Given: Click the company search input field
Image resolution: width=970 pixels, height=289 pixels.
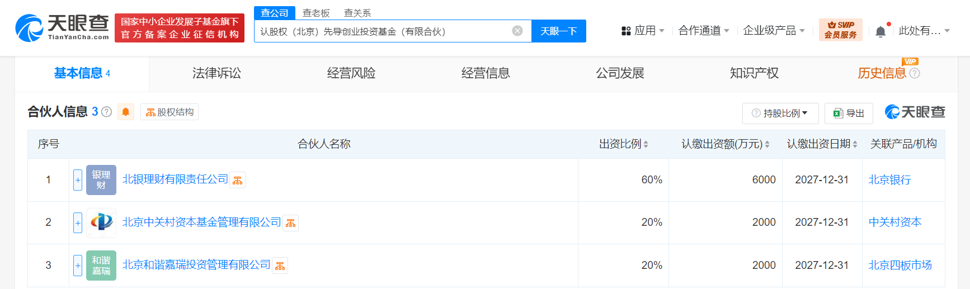Looking at the screenshot, I should (383, 31).
